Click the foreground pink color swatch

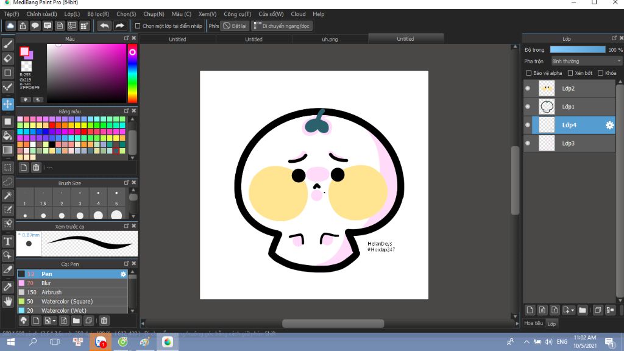tap(24, 51)
